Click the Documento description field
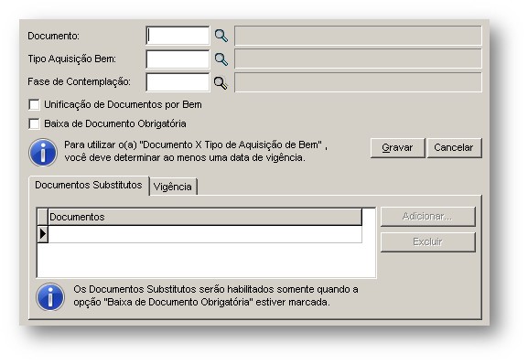Image resolution: width=528 pixels, height=364 pixels. [358, 36]
